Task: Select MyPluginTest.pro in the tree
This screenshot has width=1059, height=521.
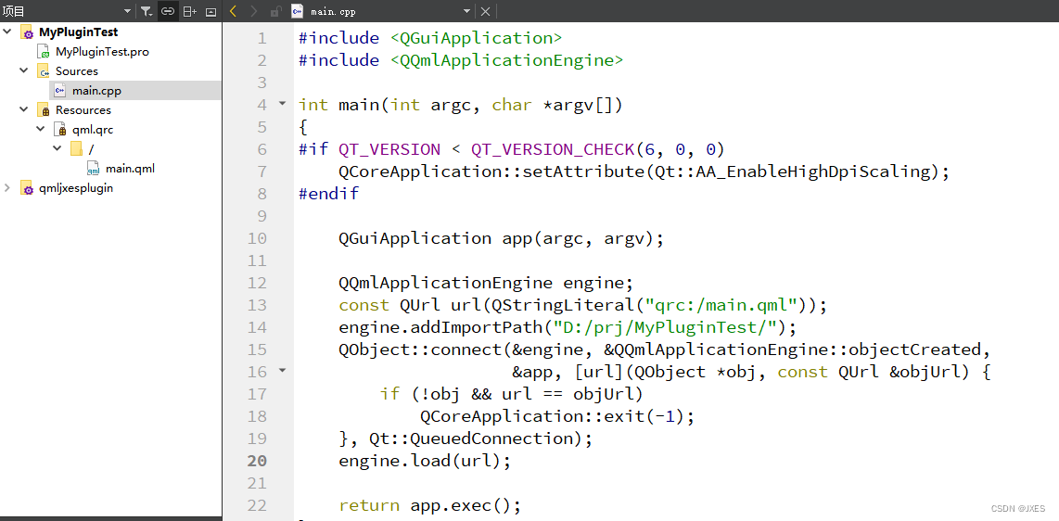Action: [x=102, y=51]
